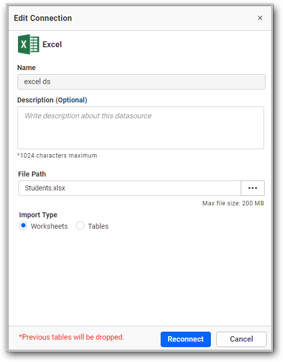The height and width of the screenshot is (362, 283).
Task: Click the Excel logo icon
Action: [28, 44]
